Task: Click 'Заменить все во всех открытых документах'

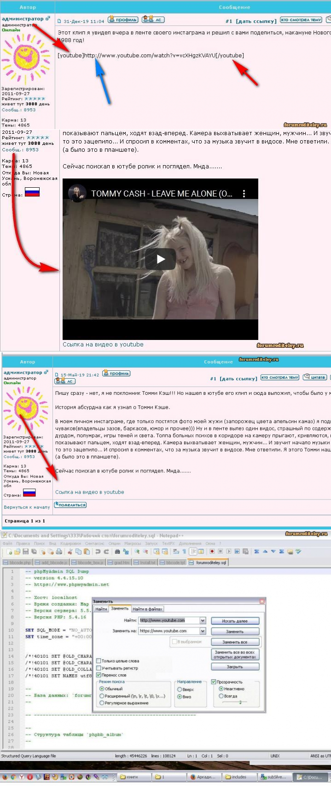Action: pyautogui.click(x=235, y=655)
